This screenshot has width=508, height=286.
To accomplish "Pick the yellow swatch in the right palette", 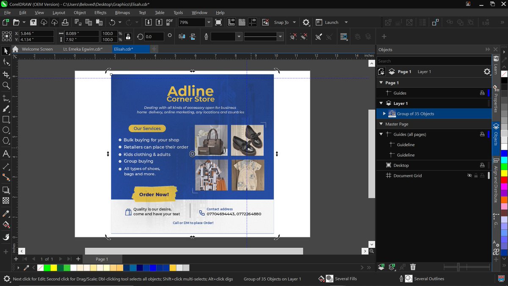I will [x=504, y=173].
